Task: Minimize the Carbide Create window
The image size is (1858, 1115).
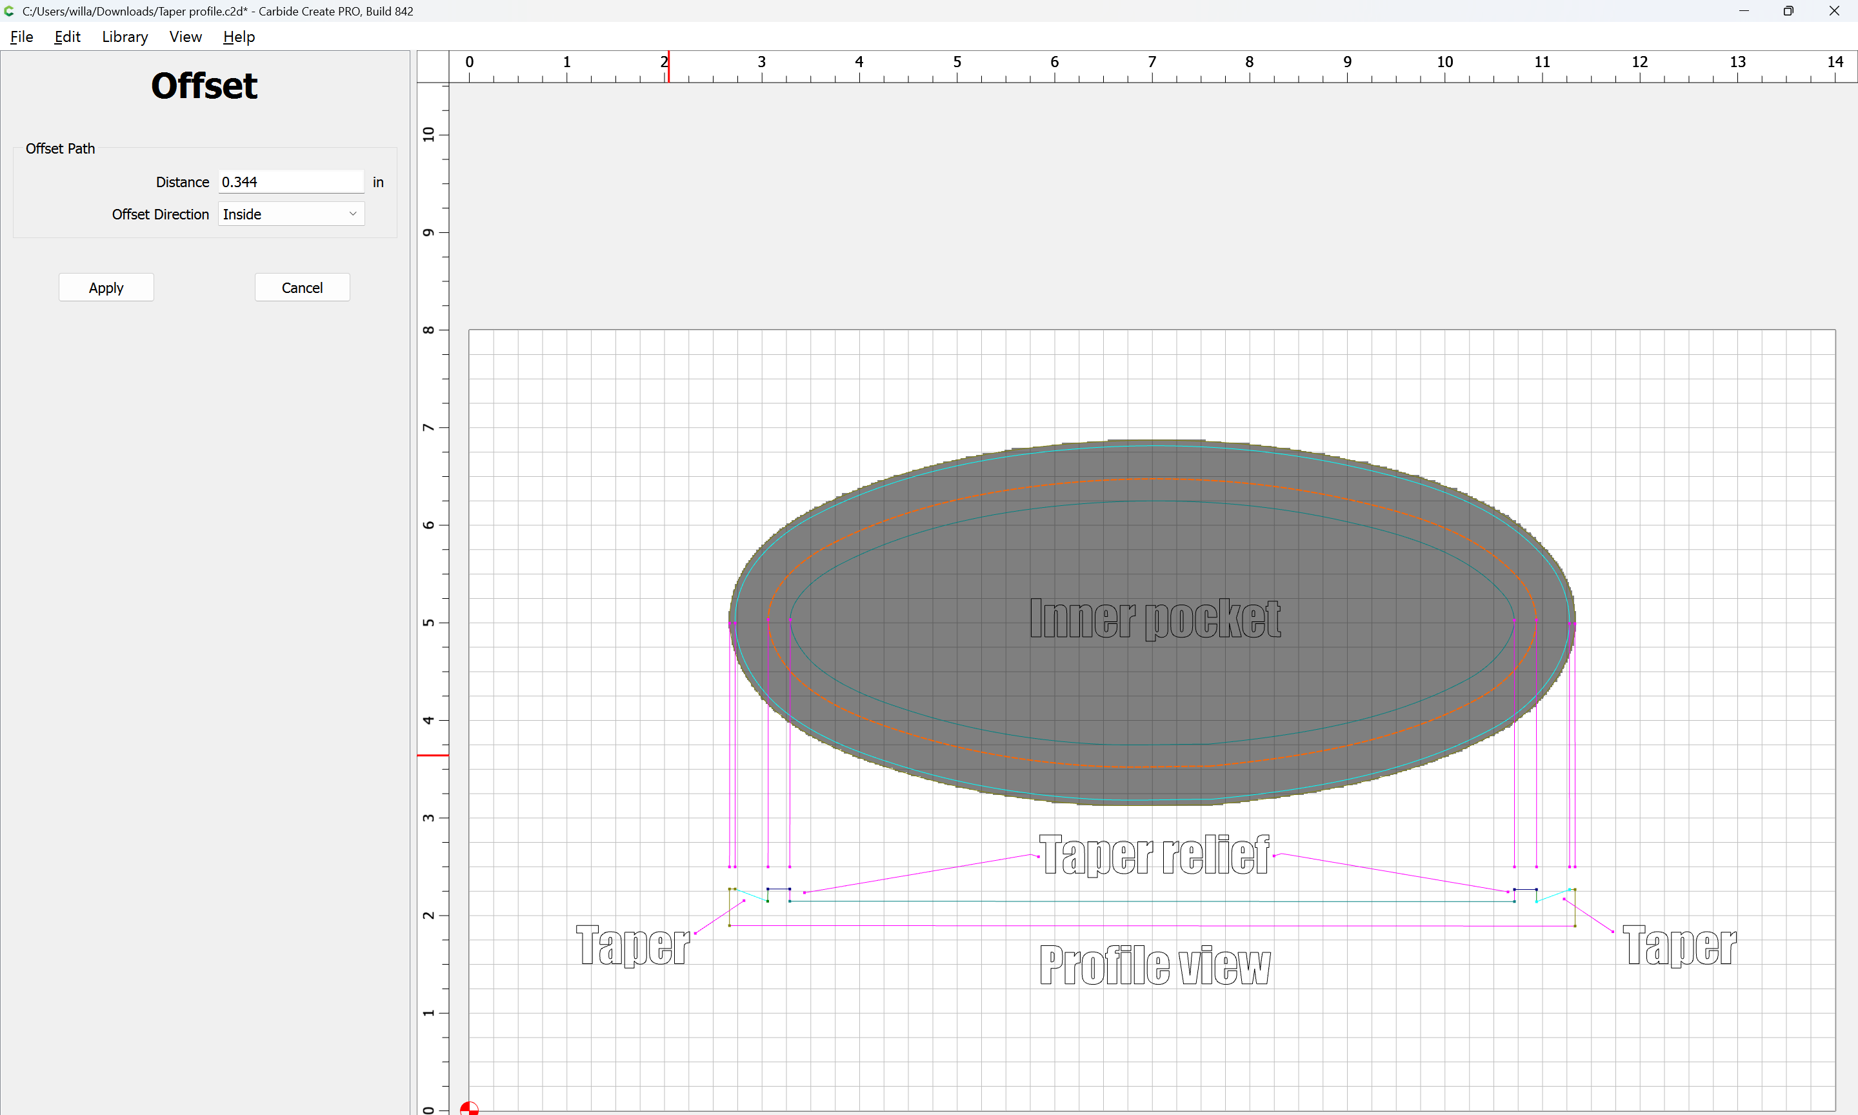Action: click(1744, 11)
